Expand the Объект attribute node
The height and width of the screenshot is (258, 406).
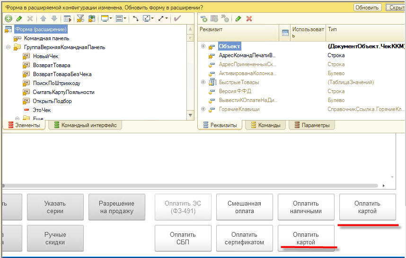203,46
